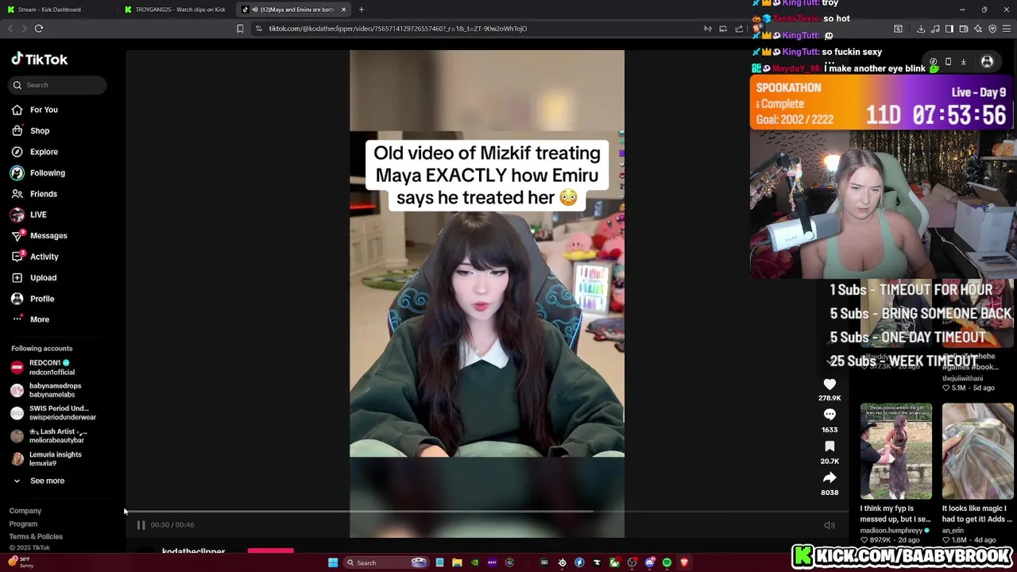Open Lash Artist meliorabeautybar account

(52, 436)
